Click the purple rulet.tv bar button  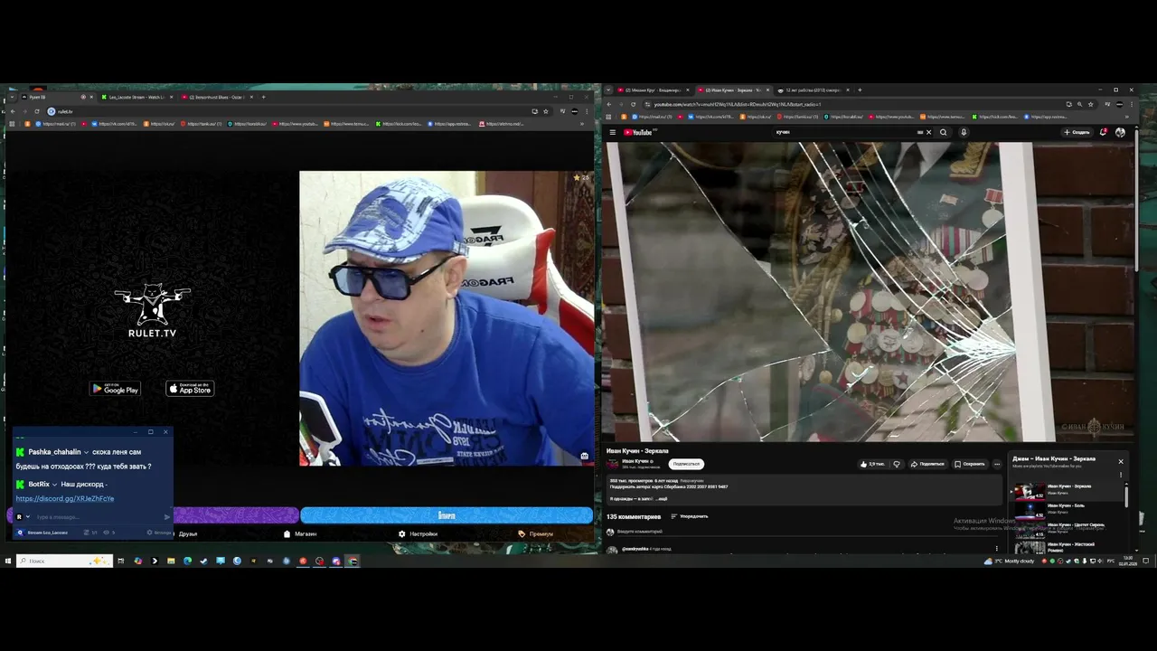[x=235, y=515]
